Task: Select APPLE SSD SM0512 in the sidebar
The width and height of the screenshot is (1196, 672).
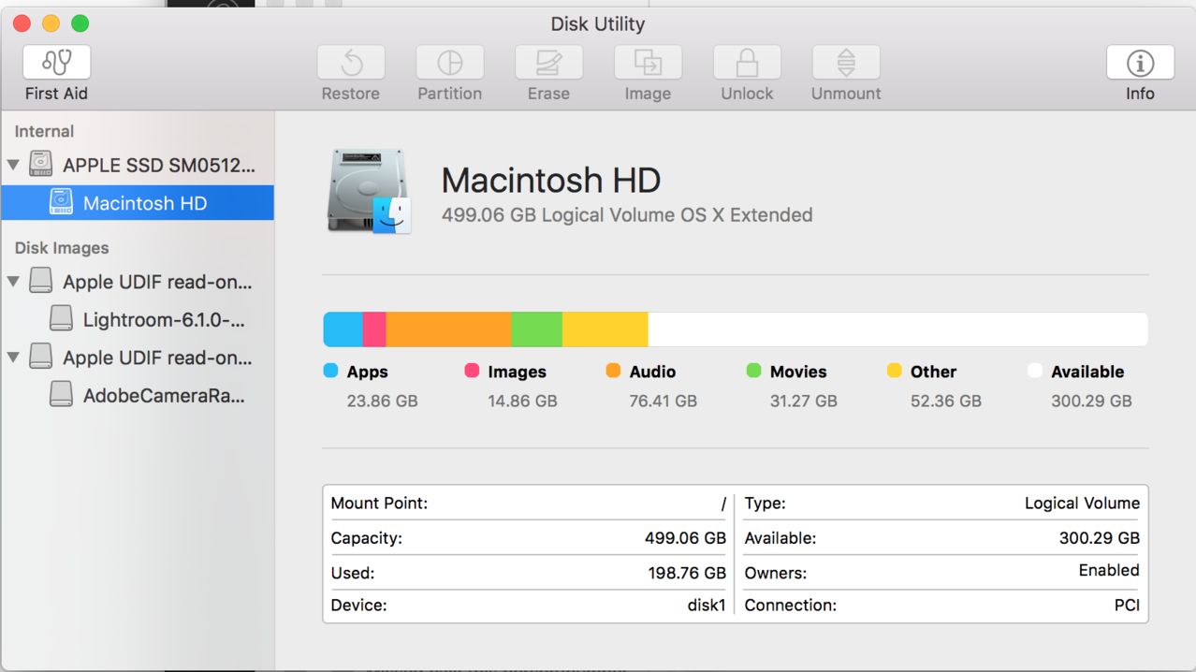Action: [137, 166]
